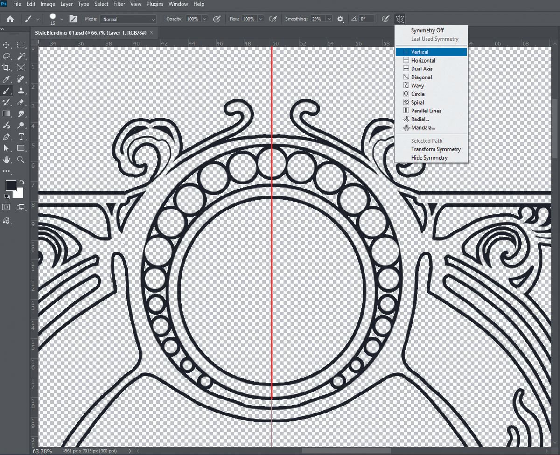Click the foreground color swatch

(x=11, y=186)
